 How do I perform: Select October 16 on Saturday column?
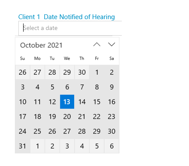[x=112, y=102]
